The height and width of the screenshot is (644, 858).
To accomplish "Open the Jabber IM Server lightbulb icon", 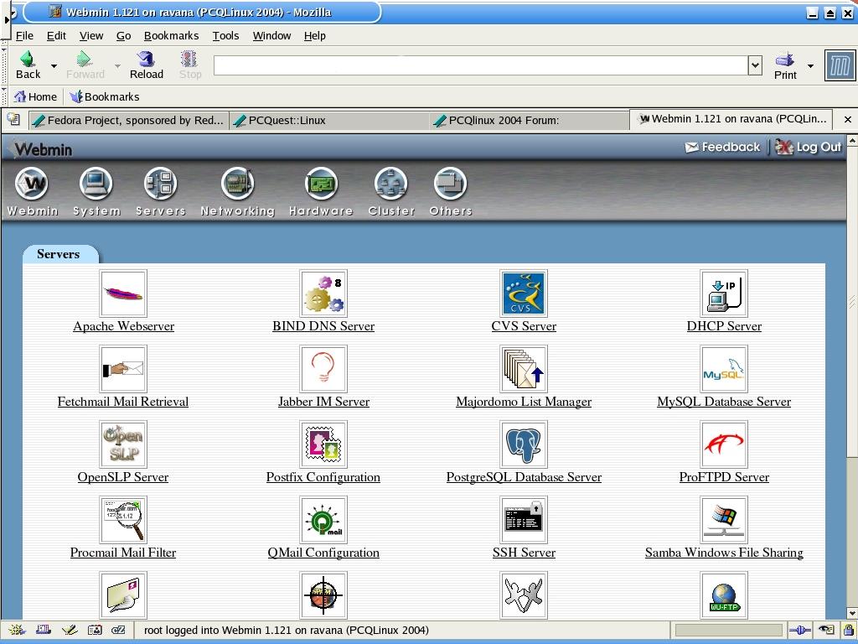I will pos(323,369).
